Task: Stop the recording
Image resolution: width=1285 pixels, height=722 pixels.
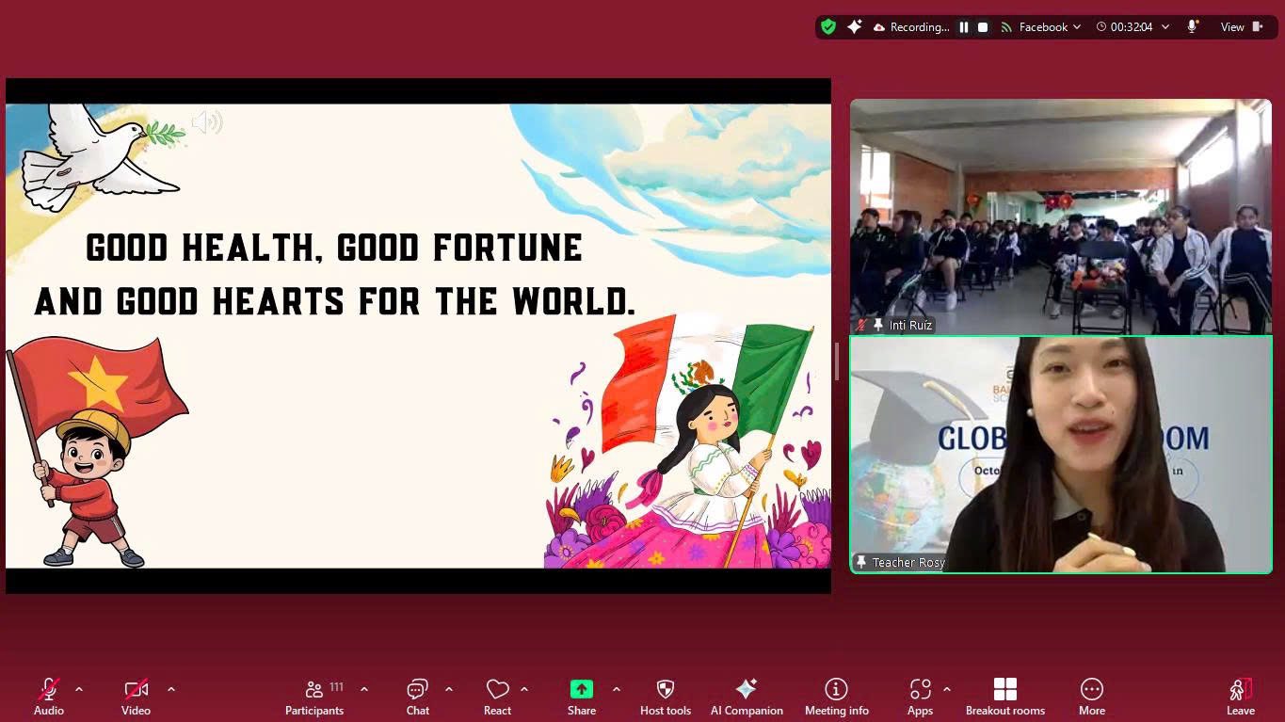Action: pyautogui.click(x=983, y=27)
